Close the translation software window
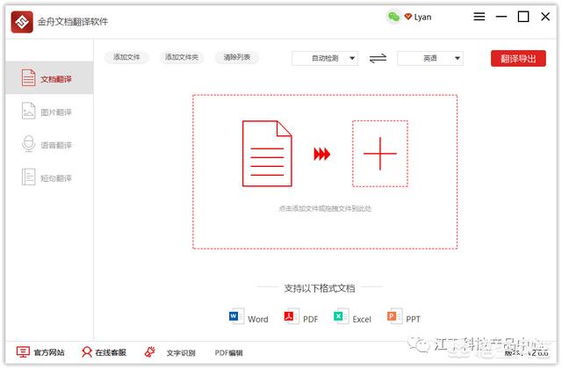562x369 pixels. (x=545, y=17)
